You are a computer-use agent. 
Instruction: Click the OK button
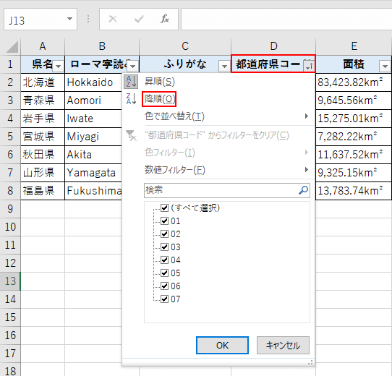tap(222, 345)
